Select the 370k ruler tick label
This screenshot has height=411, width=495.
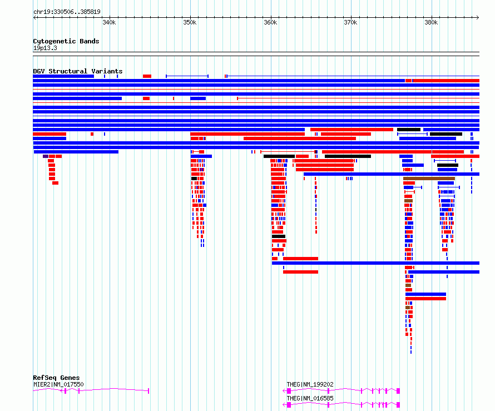pyautogui.click(x=350, y=22)
